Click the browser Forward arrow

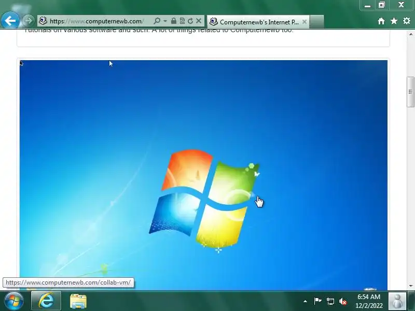point(28,21)
